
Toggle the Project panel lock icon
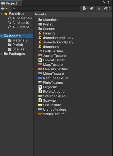(104, 3)
